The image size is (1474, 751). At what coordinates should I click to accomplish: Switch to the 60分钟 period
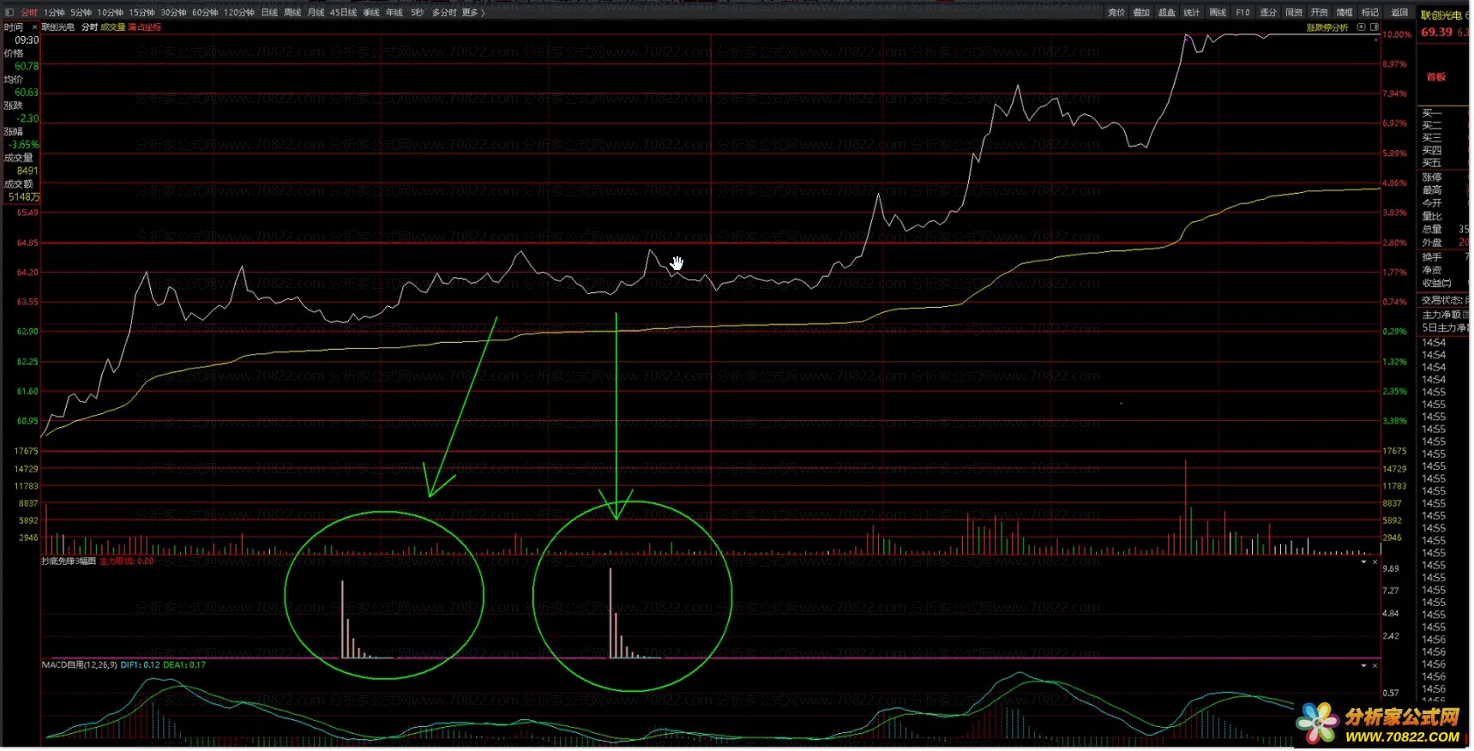coord(205,13)
